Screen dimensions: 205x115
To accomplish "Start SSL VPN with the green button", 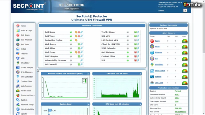I will click(135, 36).
